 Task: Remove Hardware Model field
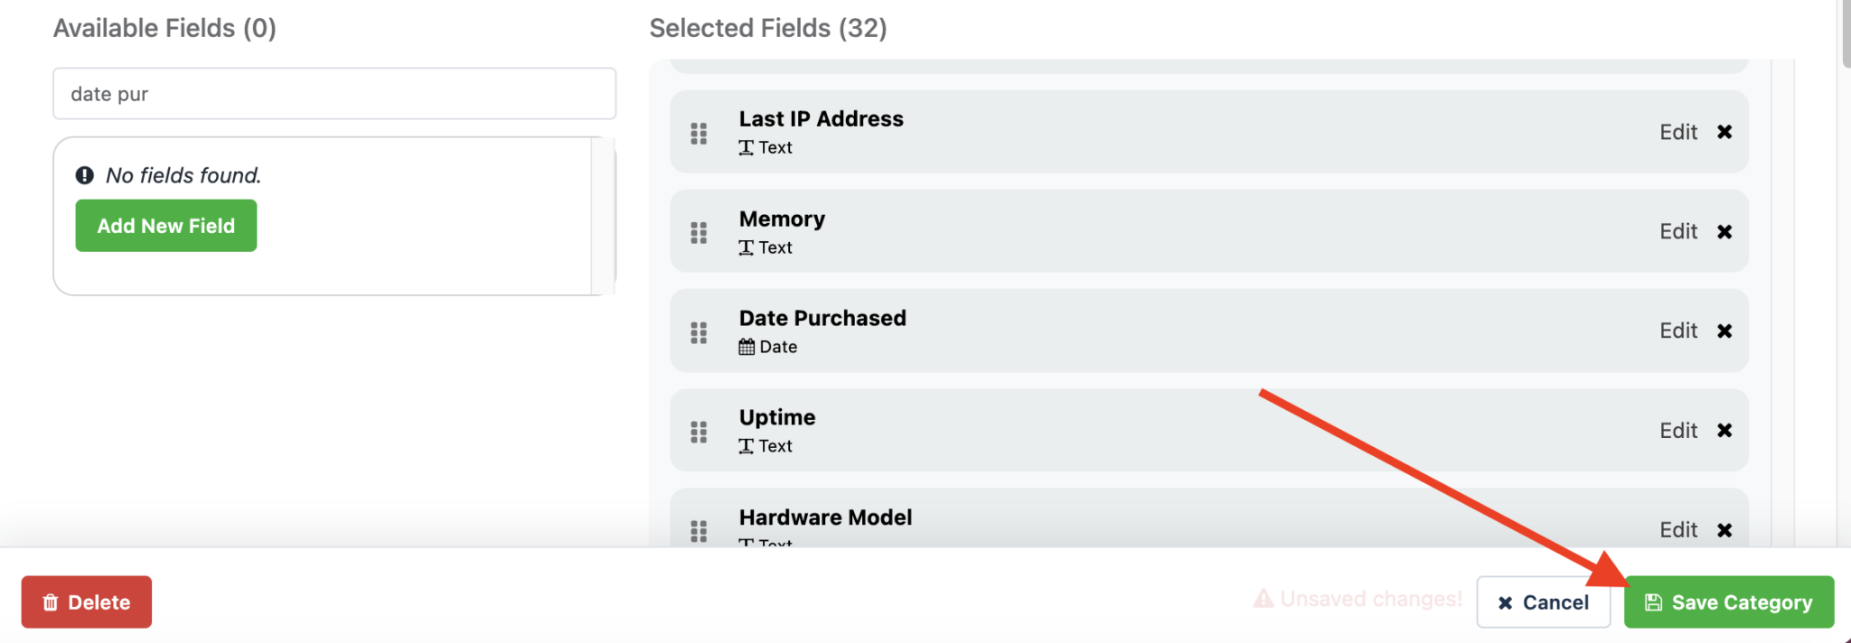1724,530
